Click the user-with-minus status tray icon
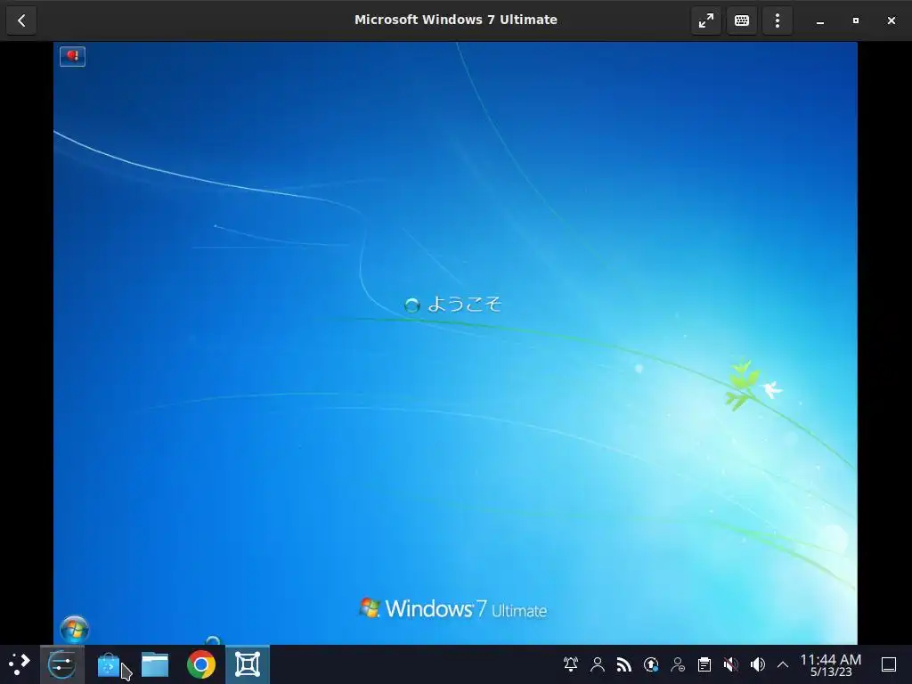The image size is (912, 684). (678, 664)
